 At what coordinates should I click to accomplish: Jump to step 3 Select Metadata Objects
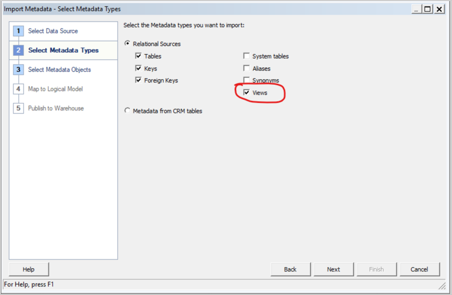[x=59, y=70]
